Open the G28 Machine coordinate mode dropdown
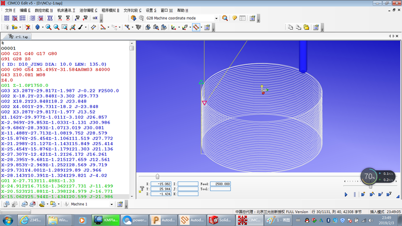 (x=217, y=18)
